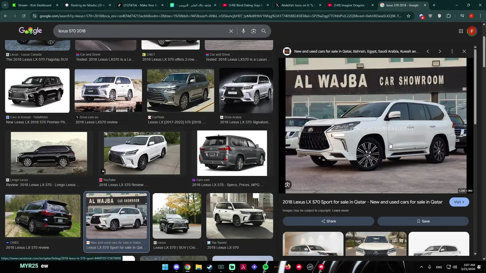Open the Google apps grid
This screenshot has height=273, width=486.
[461, 31]
